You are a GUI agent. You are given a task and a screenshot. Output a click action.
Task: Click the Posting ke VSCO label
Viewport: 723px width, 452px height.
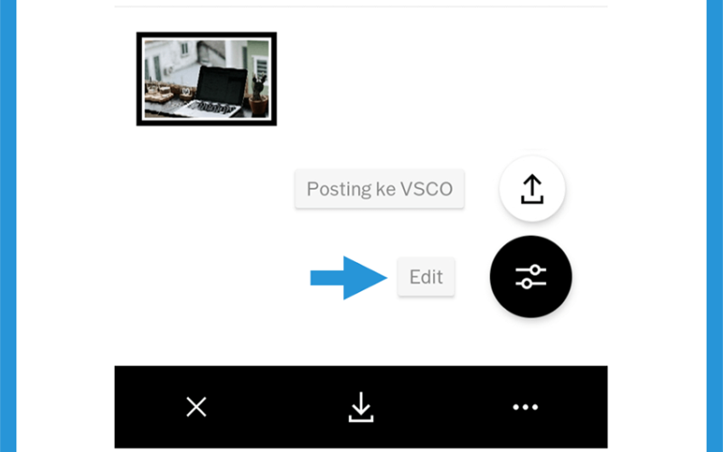380,189
